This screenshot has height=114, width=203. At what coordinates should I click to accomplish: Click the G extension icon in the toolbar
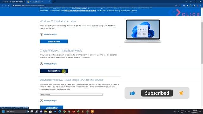tap(190, 6)
